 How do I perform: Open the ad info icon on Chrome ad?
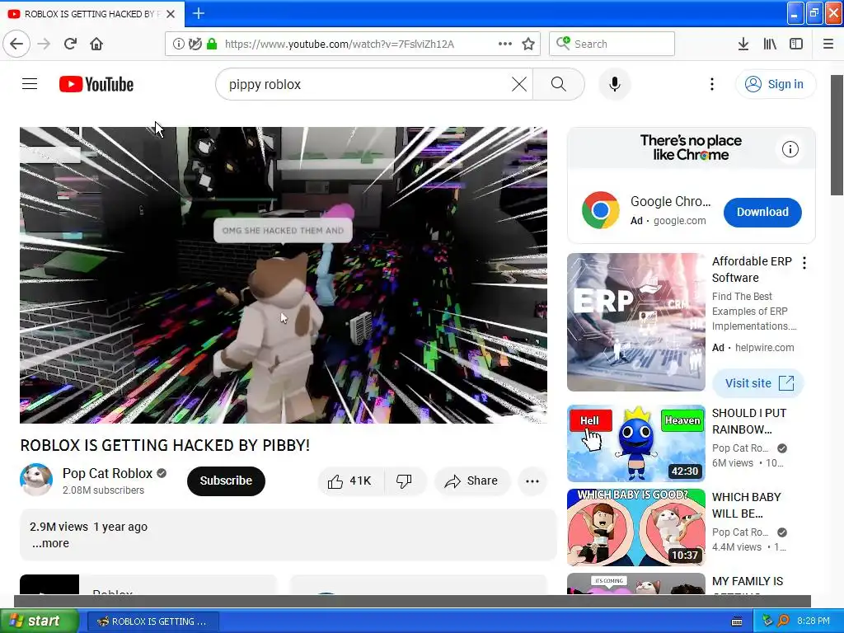click(790, 149)
